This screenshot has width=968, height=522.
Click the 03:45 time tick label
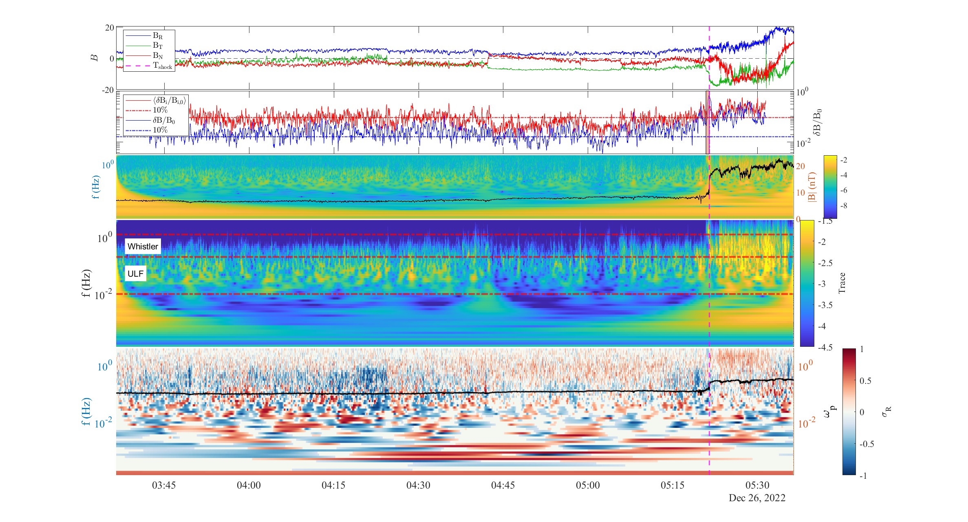coord(164,485)
